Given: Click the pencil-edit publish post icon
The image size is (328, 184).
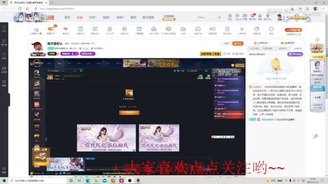Looking at the screenshot, I should click(x=227, y=29).
